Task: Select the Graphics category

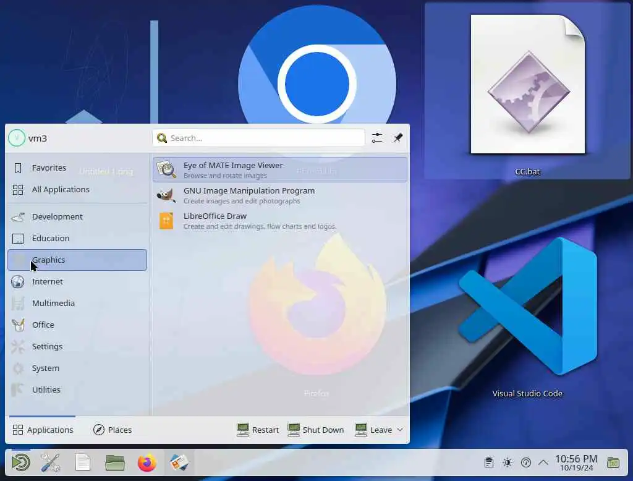Action: [x=77, y=260]
